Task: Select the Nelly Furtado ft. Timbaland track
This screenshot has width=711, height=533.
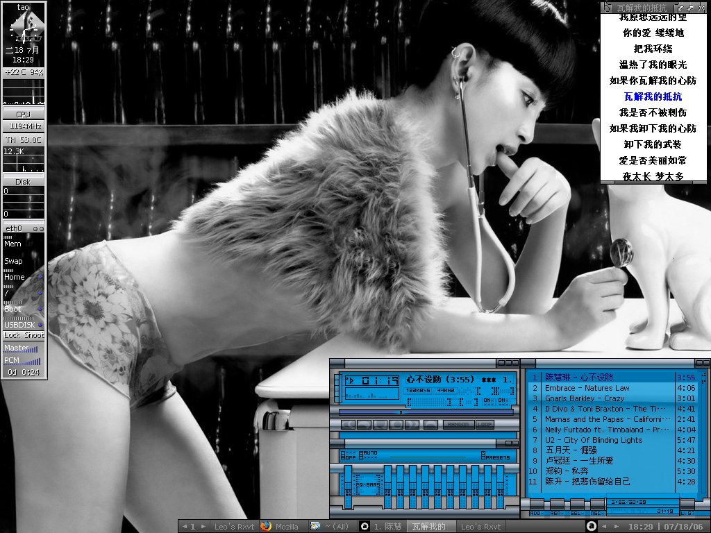Action: coord(612,430)
